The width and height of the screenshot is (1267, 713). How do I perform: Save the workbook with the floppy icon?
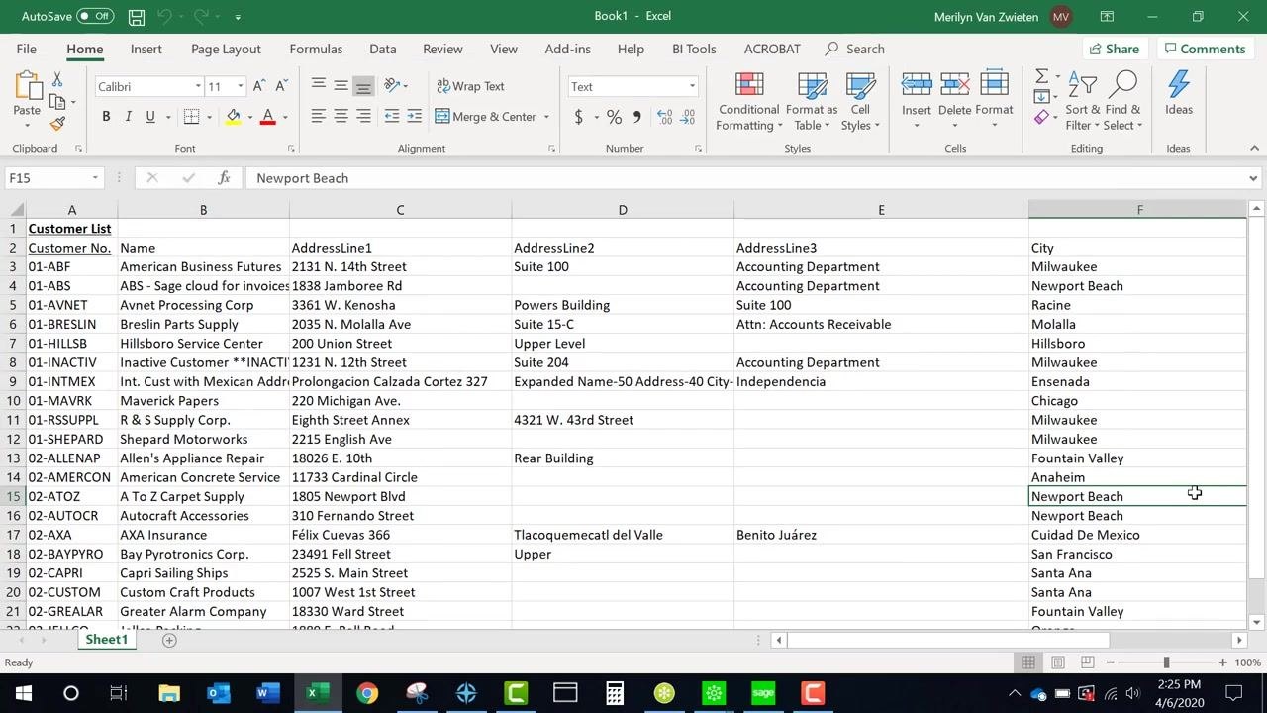coord(137,17)
